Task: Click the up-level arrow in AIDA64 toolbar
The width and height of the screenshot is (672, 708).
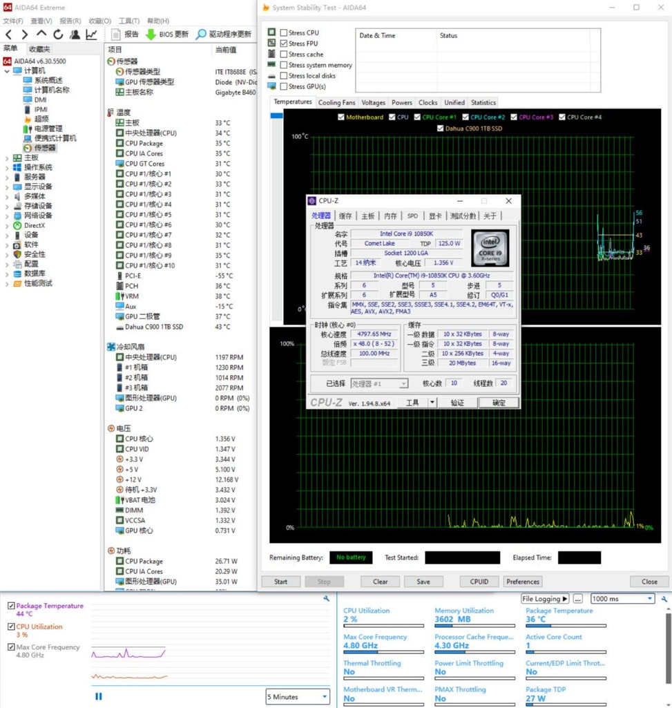Action: click(x=41, y=33)
